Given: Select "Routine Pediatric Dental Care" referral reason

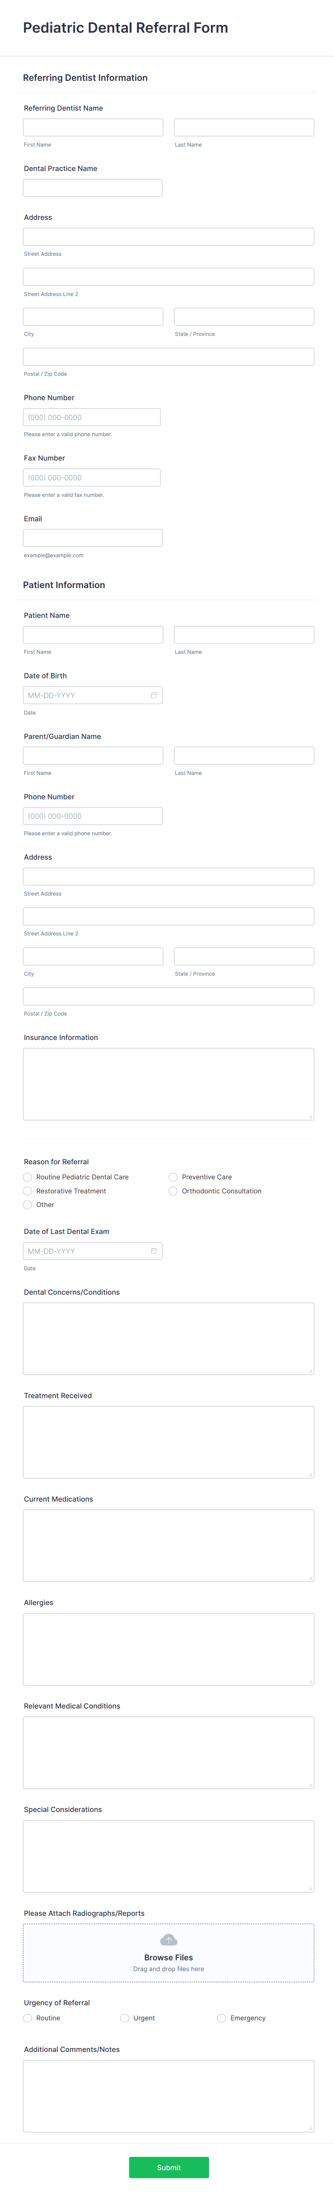Looking at the screenshot, I should [27, 1177].
